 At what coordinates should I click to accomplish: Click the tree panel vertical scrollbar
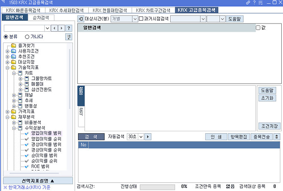[x=69, y=79]
